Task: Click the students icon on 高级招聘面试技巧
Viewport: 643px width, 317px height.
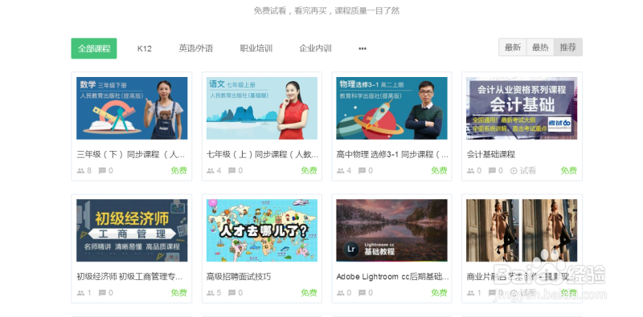Action: pyautogui.click(x=211, y=292)
